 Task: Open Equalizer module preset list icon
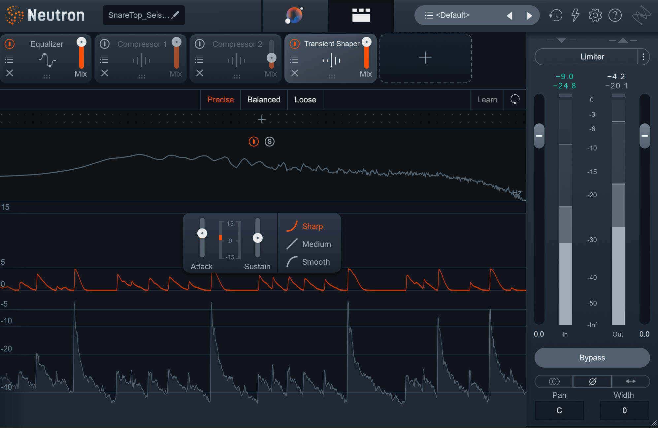[x=9, y=59]
